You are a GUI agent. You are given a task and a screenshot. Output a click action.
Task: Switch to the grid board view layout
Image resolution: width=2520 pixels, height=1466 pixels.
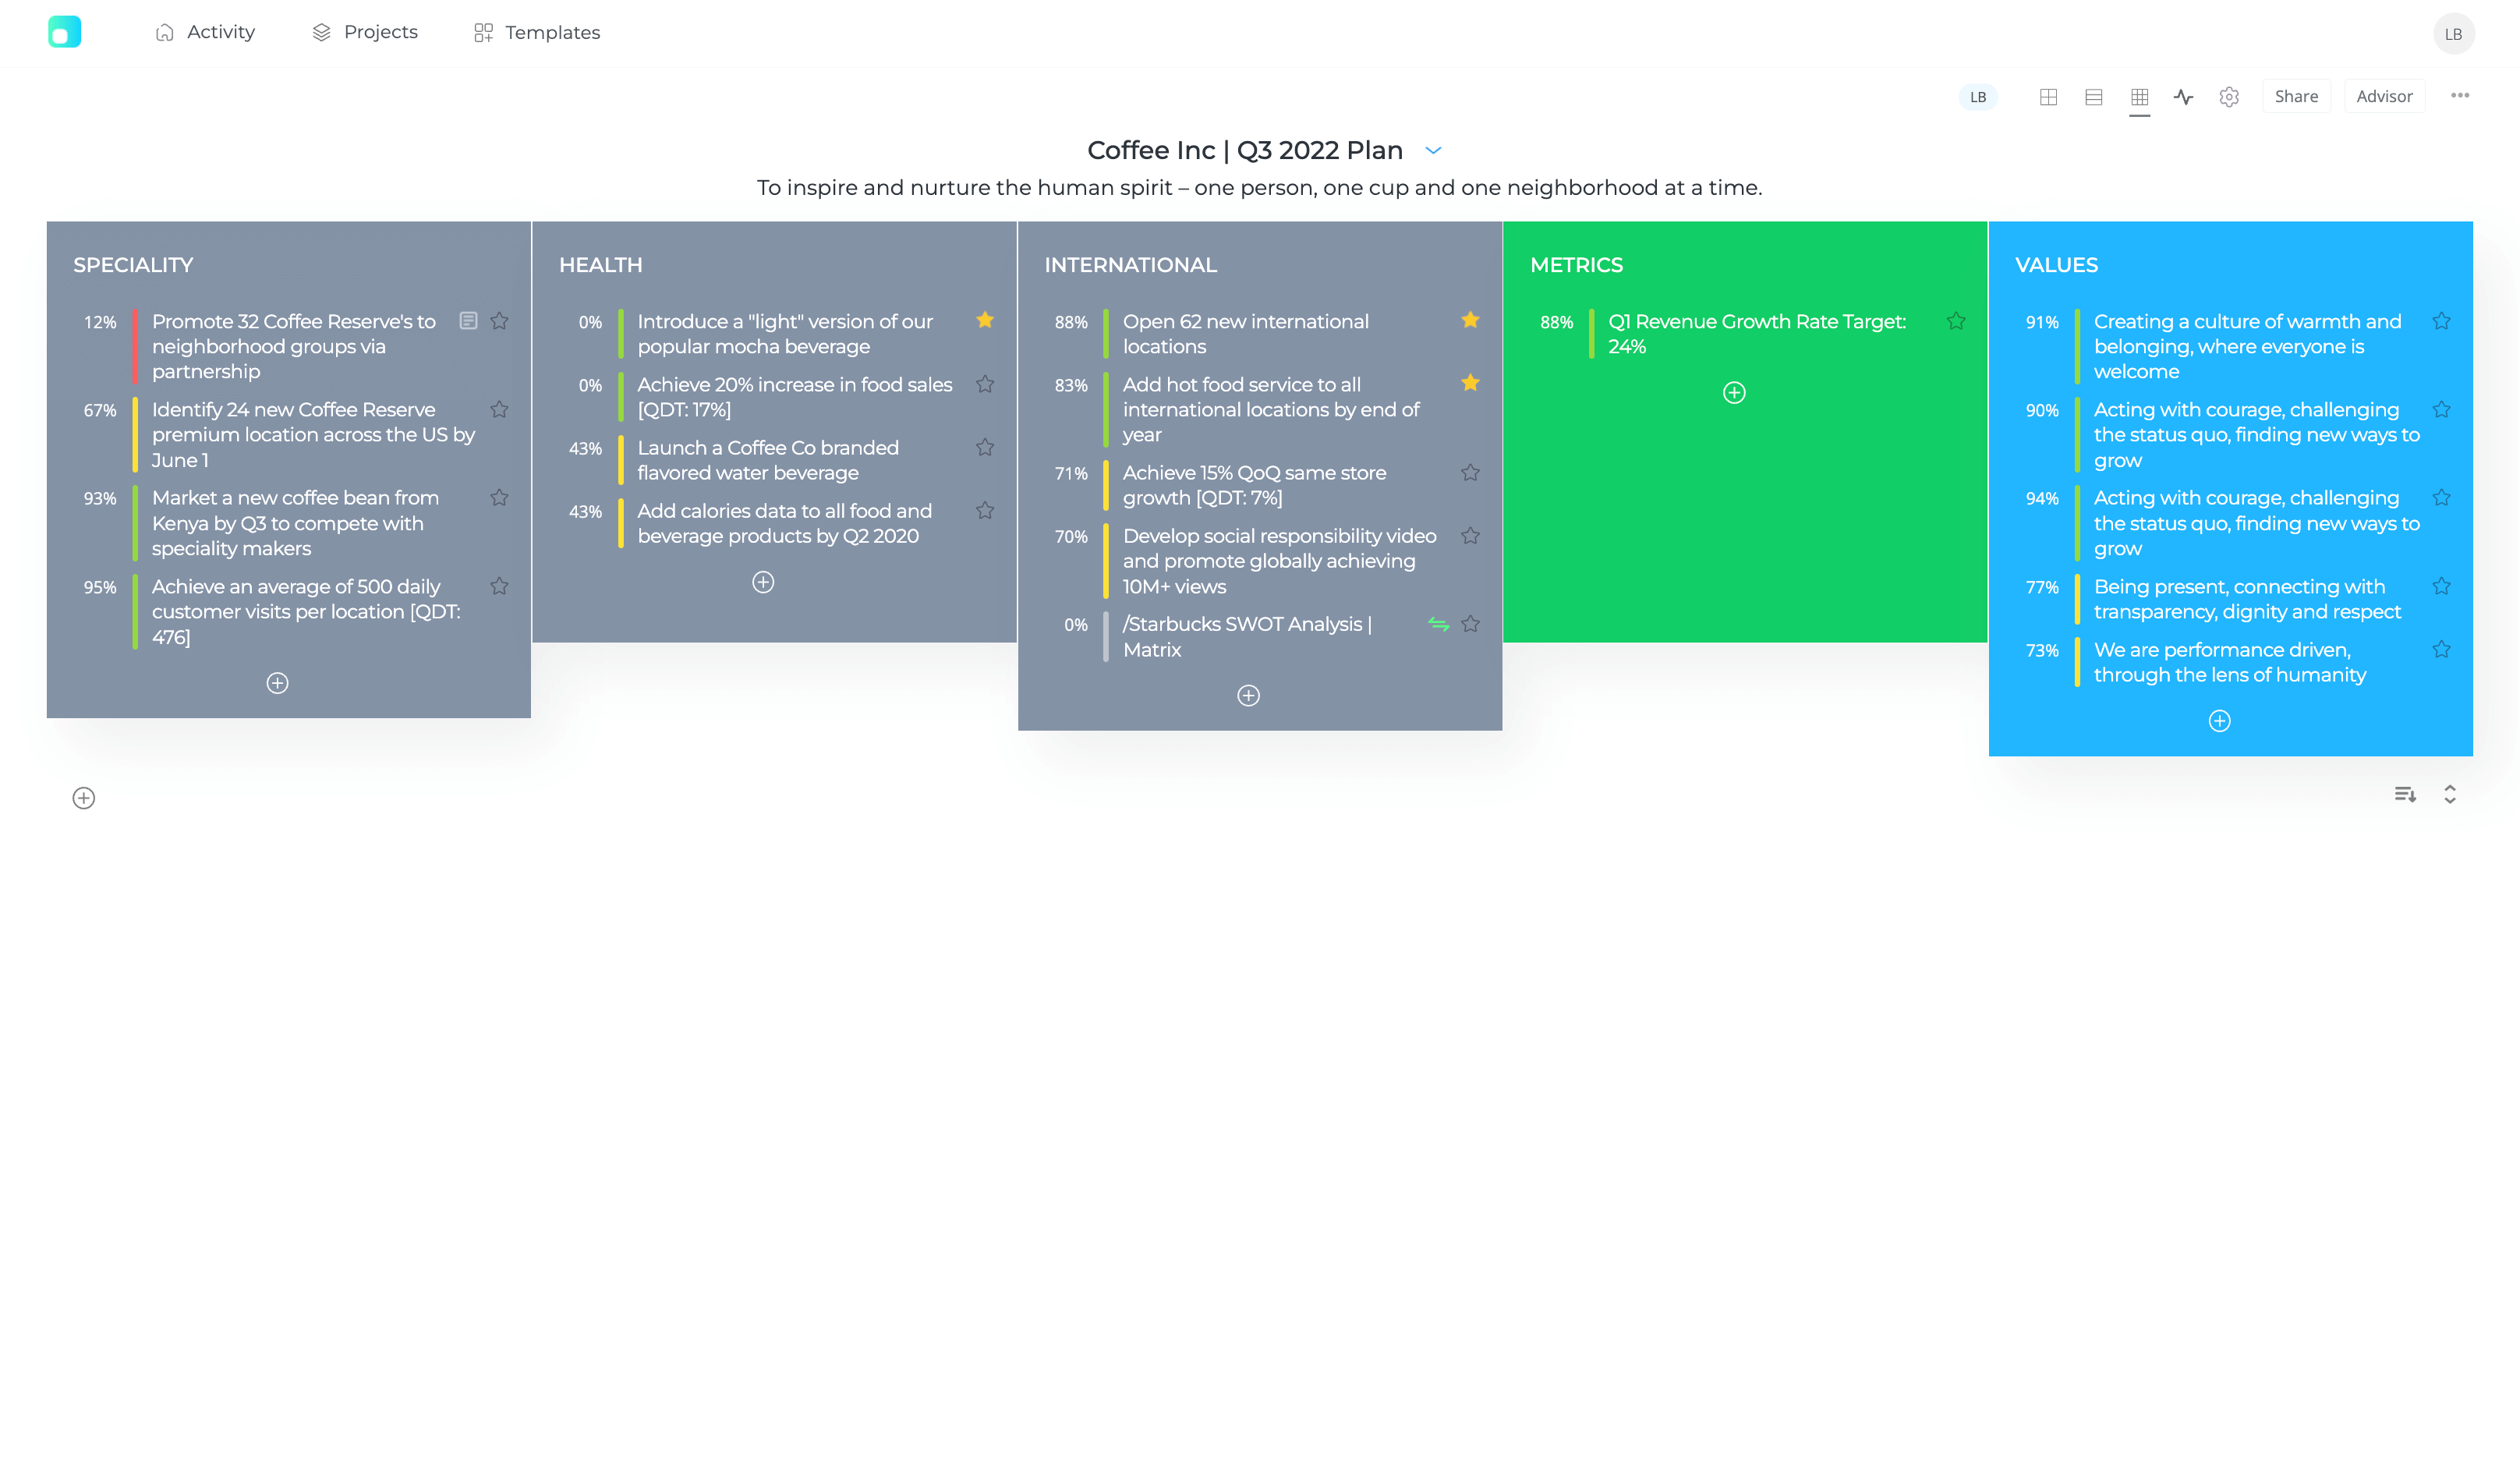[2048, 96]
